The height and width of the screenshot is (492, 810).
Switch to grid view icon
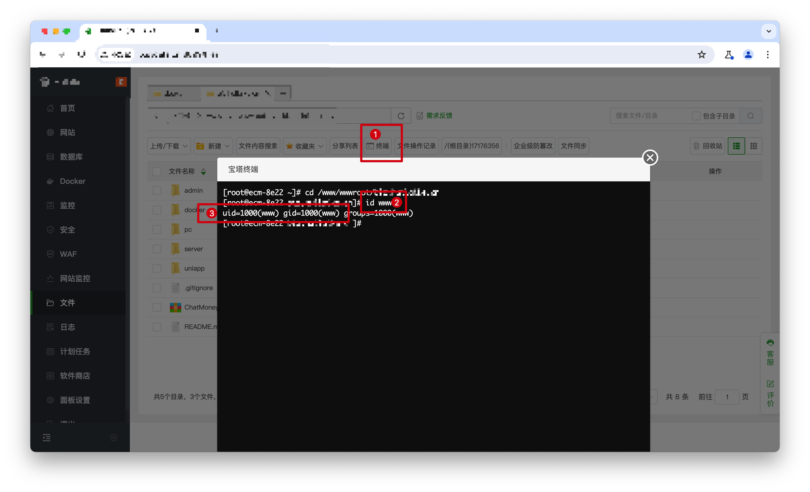(753, 146)
